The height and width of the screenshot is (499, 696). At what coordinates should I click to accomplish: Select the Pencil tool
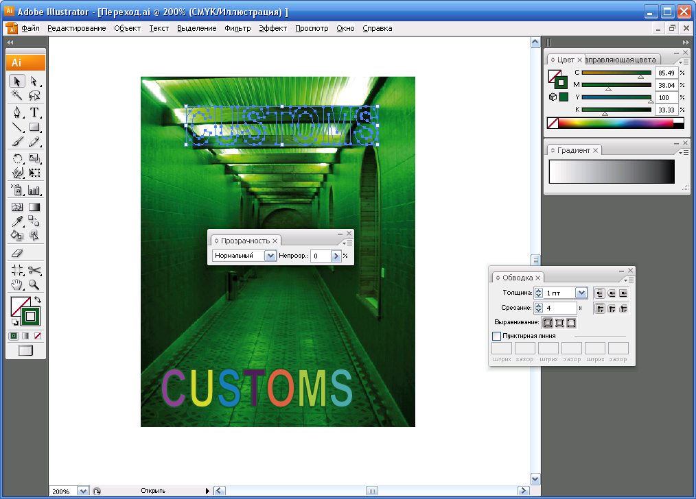(x=34, y=142)
